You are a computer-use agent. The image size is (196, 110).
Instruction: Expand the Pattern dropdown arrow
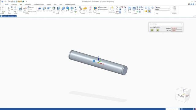(81, 12)
